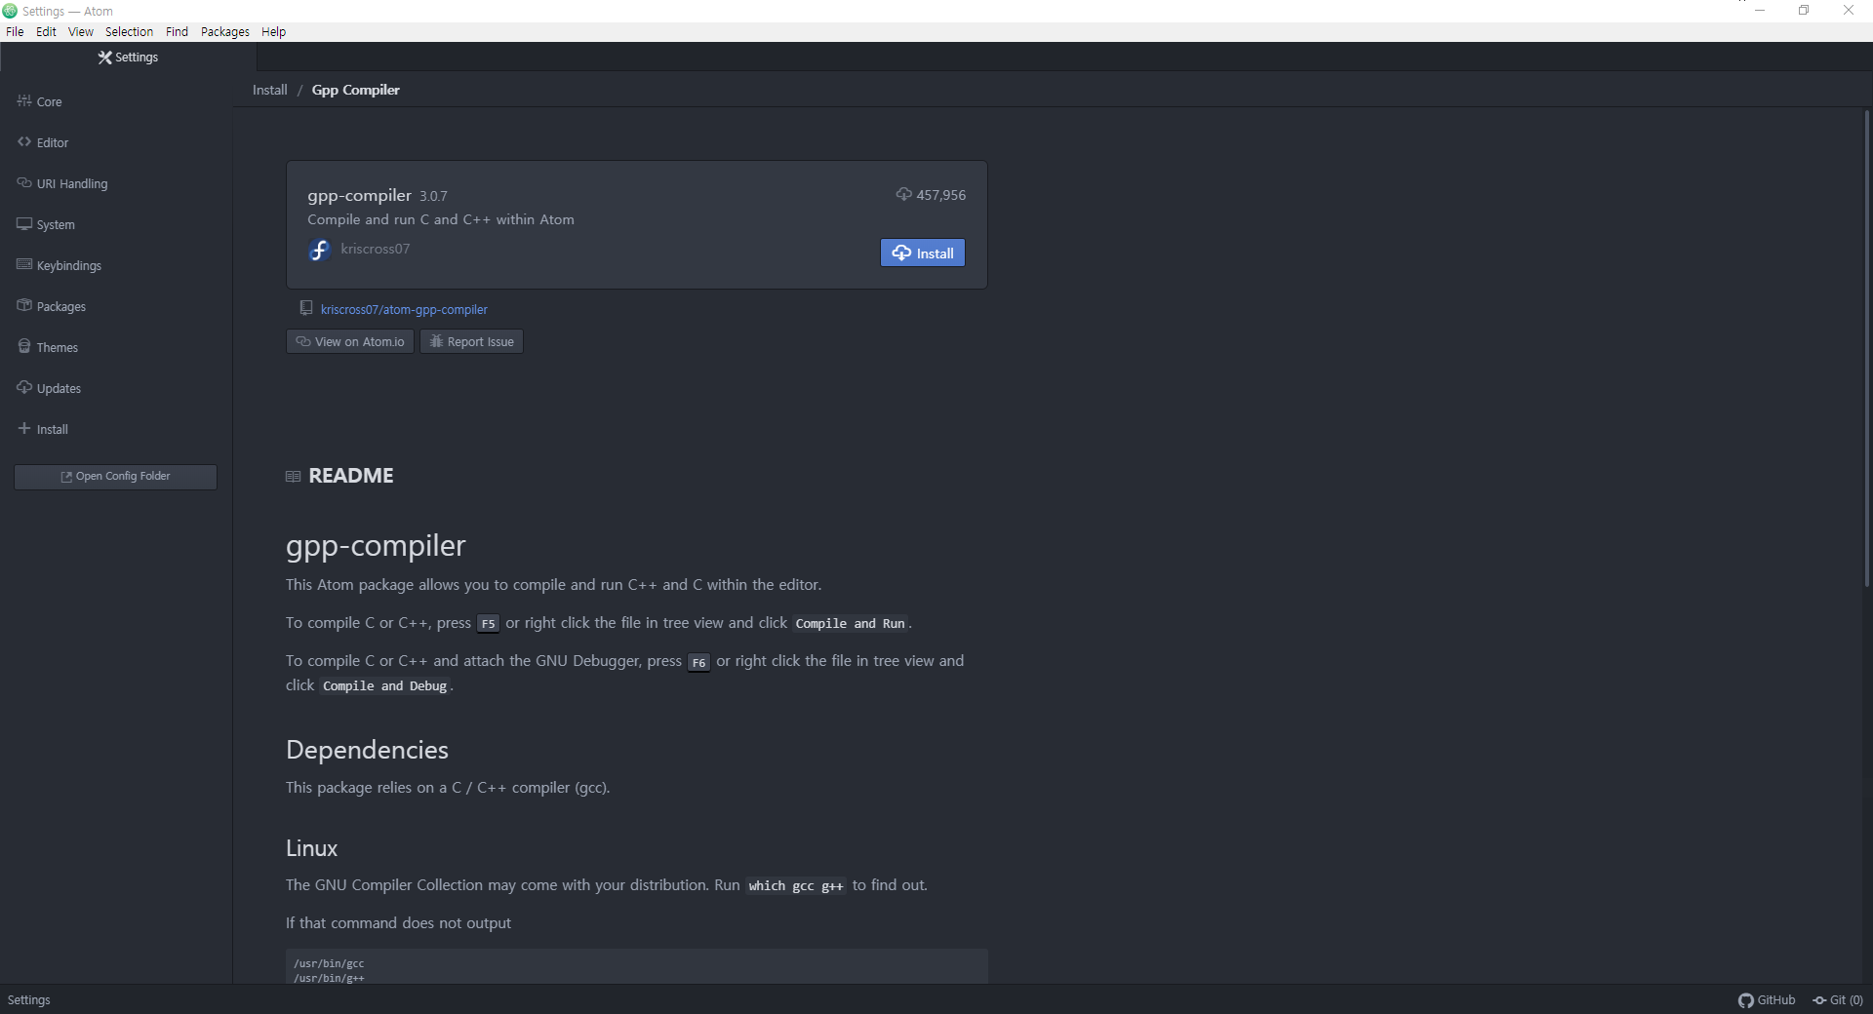The width and height of the screenshot is (1873, 1014).
Task: Click the README book icon
Action: (x=293, y=477)
